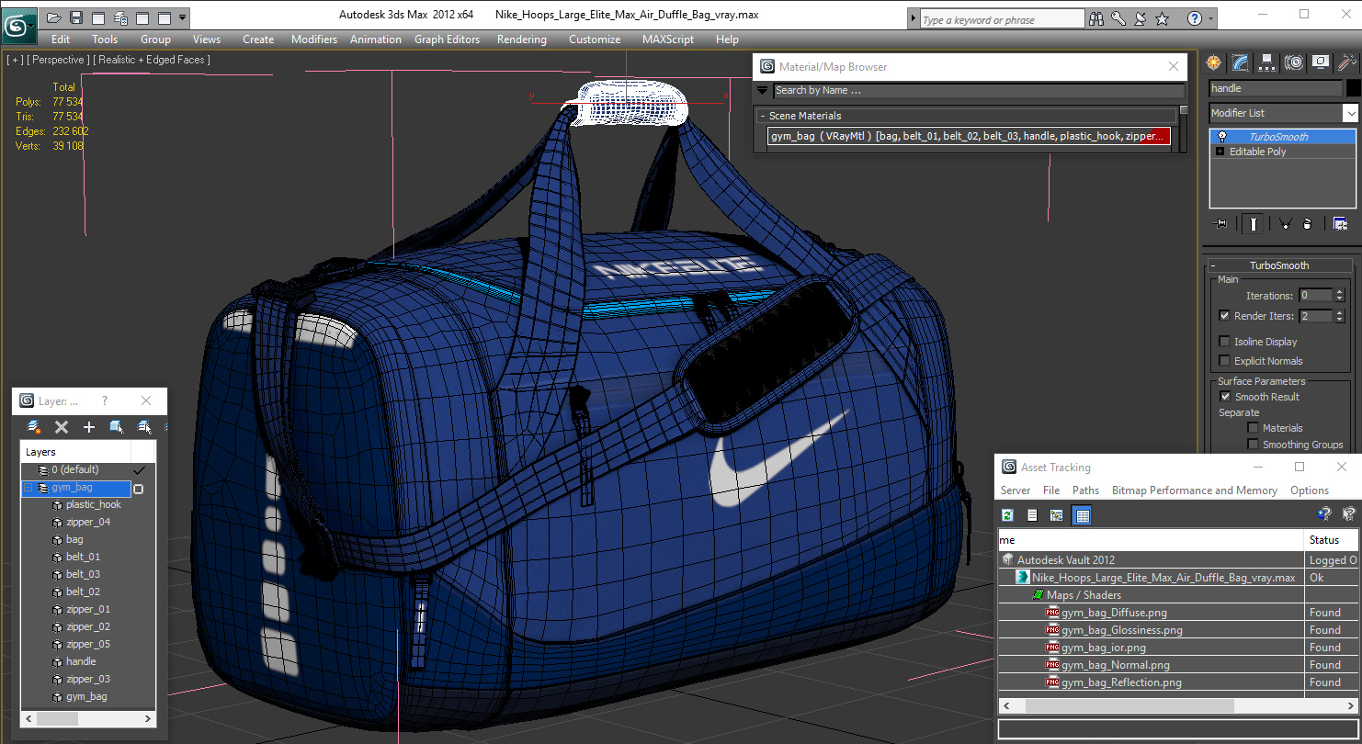Click the [Realistic + Edged Faces] shading label
Screen dimensions: 1362x744
pos(152,60)
